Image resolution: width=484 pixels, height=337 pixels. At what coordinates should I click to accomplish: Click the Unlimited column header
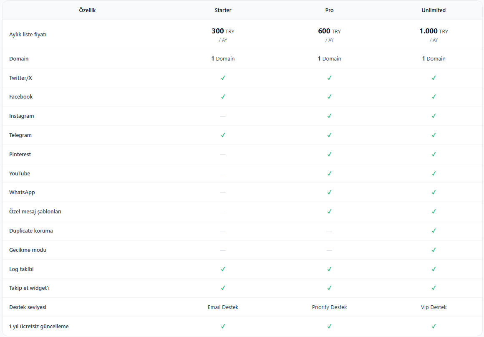tap(434, 10)
